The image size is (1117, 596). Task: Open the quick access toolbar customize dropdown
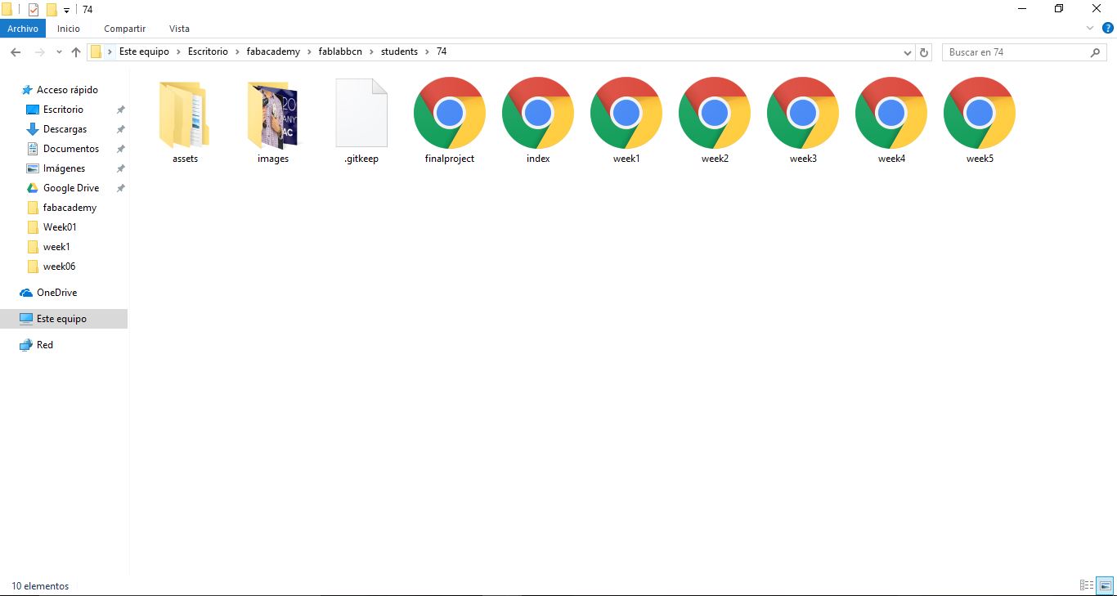pos(66,11)
